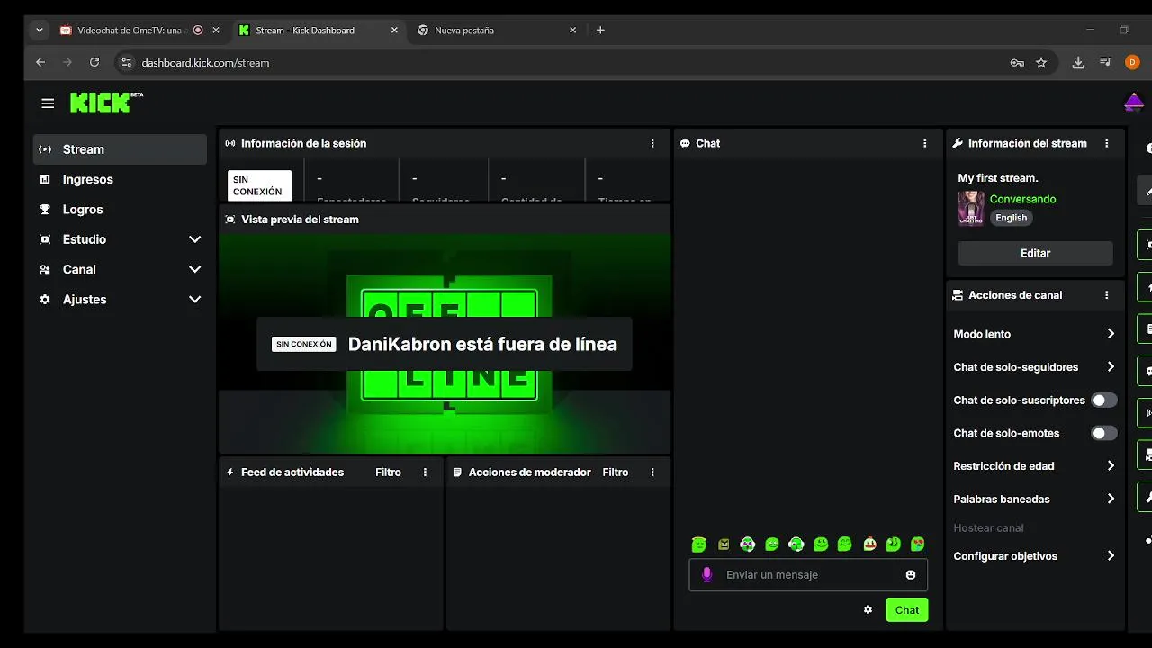Open Restricción de edad settings
The width and height of the screenshot is (1152, 648).
1034,466
